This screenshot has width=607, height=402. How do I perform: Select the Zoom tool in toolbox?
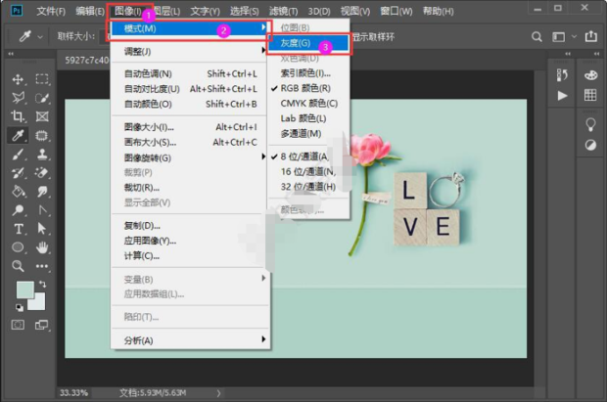pos(18,266)
